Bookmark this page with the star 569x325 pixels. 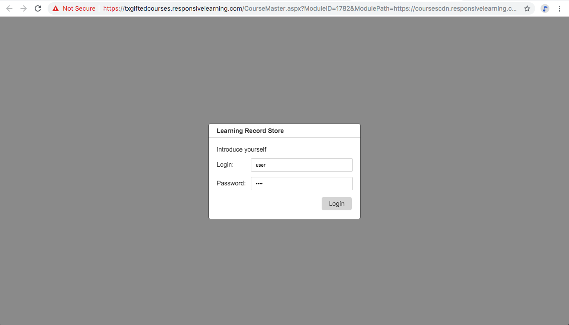point(527,8)
